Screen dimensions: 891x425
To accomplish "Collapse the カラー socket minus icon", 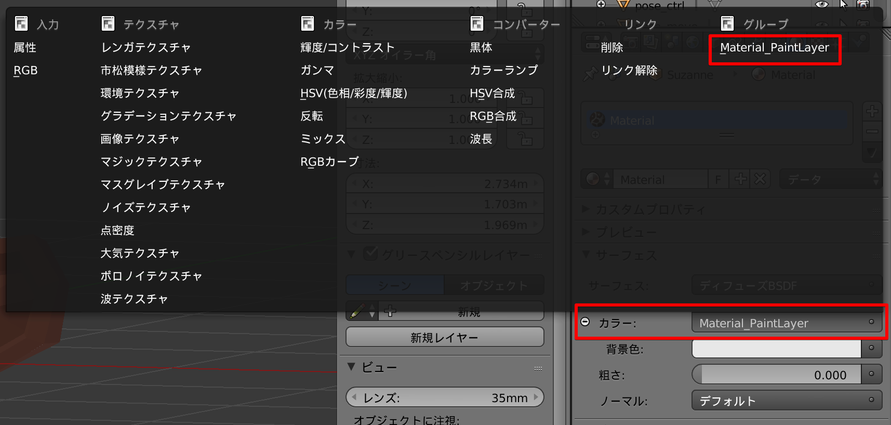I will [x=585, y=322].
